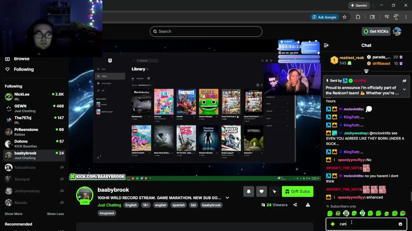This screenshot has width=412, height=231.
Task: Focus the chat message input field
Action: tap(367, 224)
